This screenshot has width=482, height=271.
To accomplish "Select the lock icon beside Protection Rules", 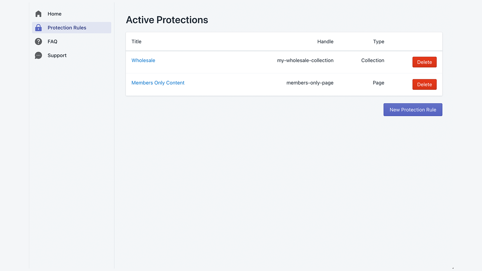I will (38, 27).
